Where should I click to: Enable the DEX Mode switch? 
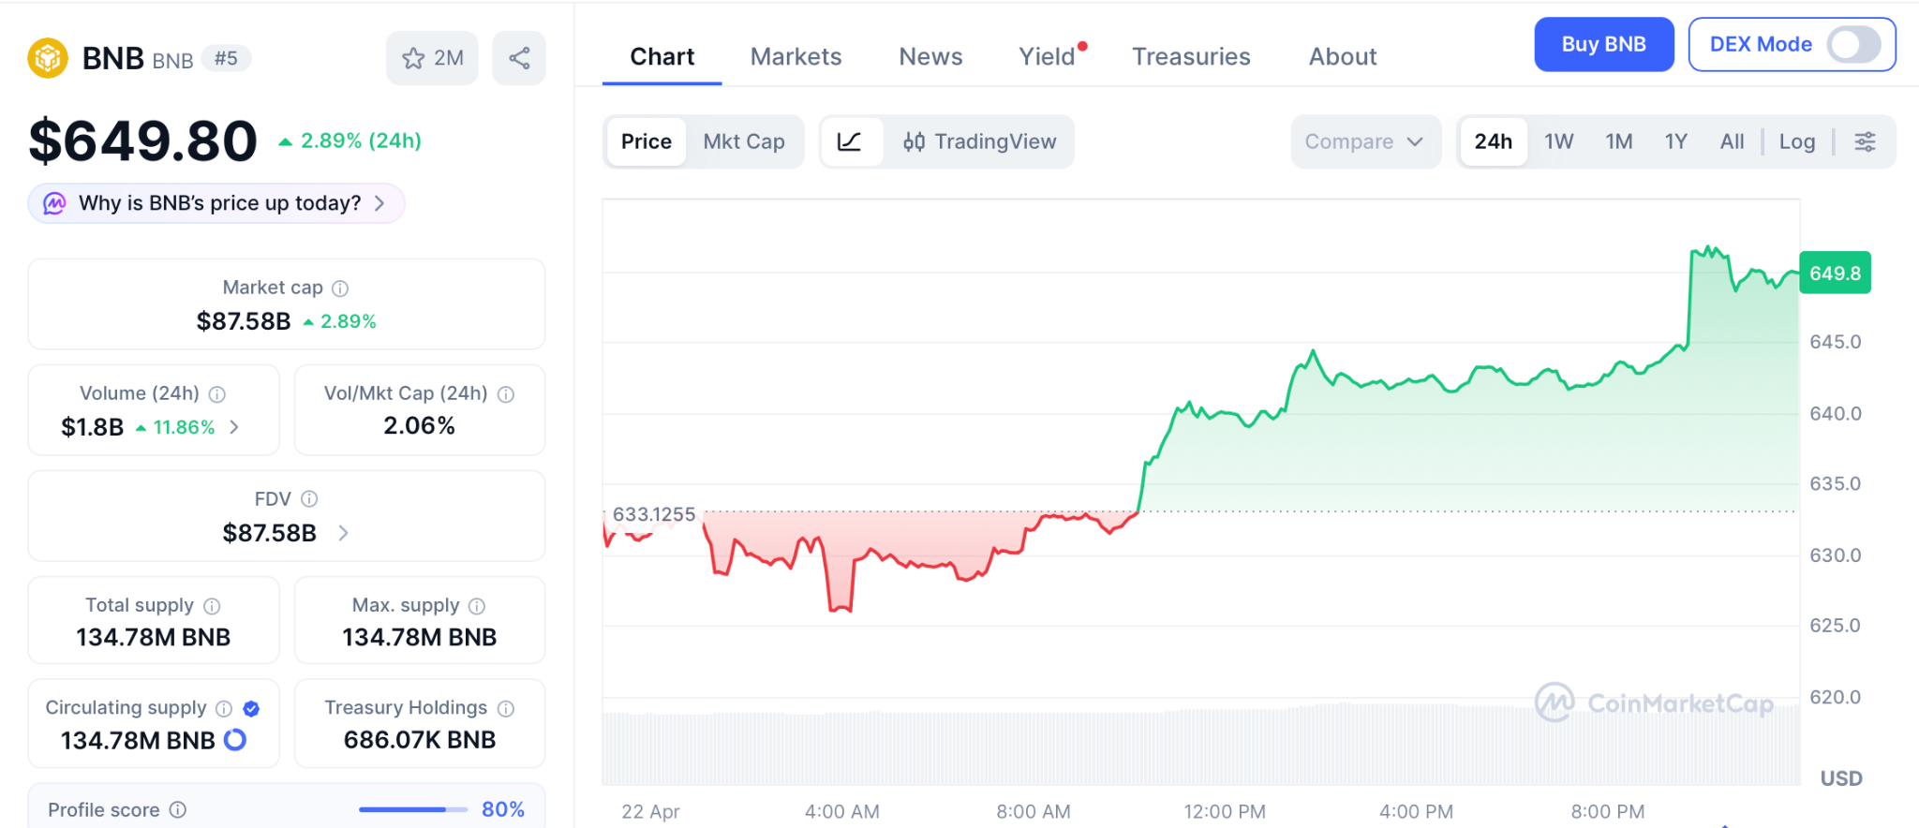click(1852, 44)
